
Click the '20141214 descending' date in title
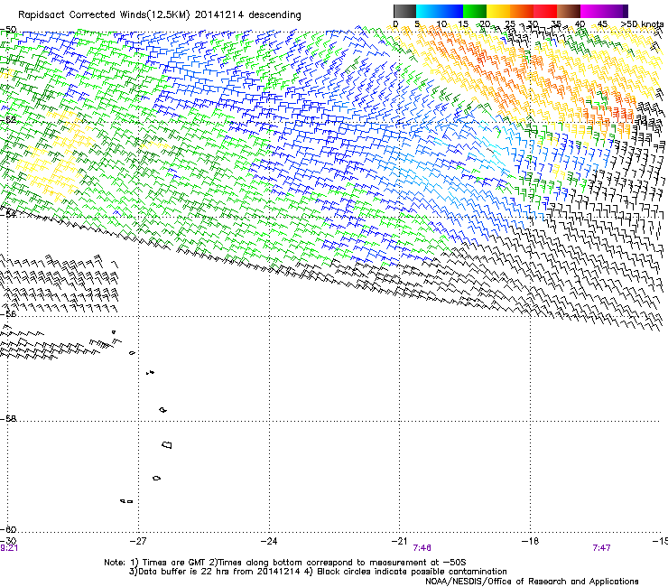coord(248,15)
